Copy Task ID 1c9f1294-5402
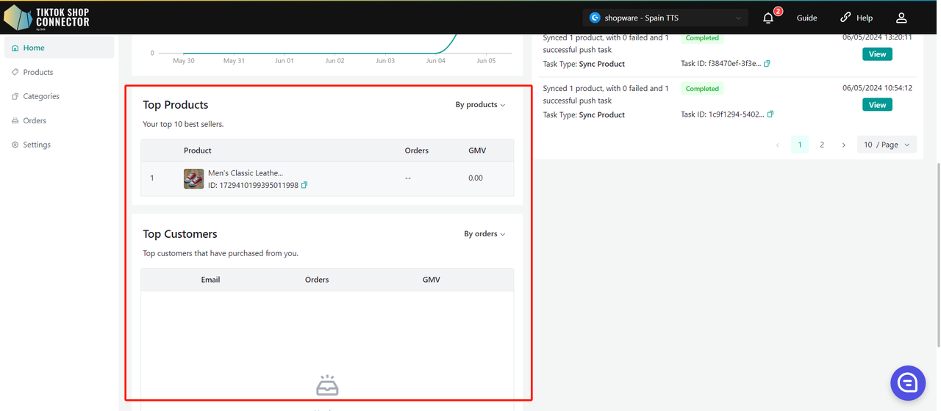The width and height of the screenshot is (941, 411). [x=770, y=114]
